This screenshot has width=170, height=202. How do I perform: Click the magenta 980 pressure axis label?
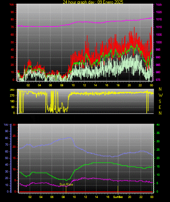[x=158, y=72]
